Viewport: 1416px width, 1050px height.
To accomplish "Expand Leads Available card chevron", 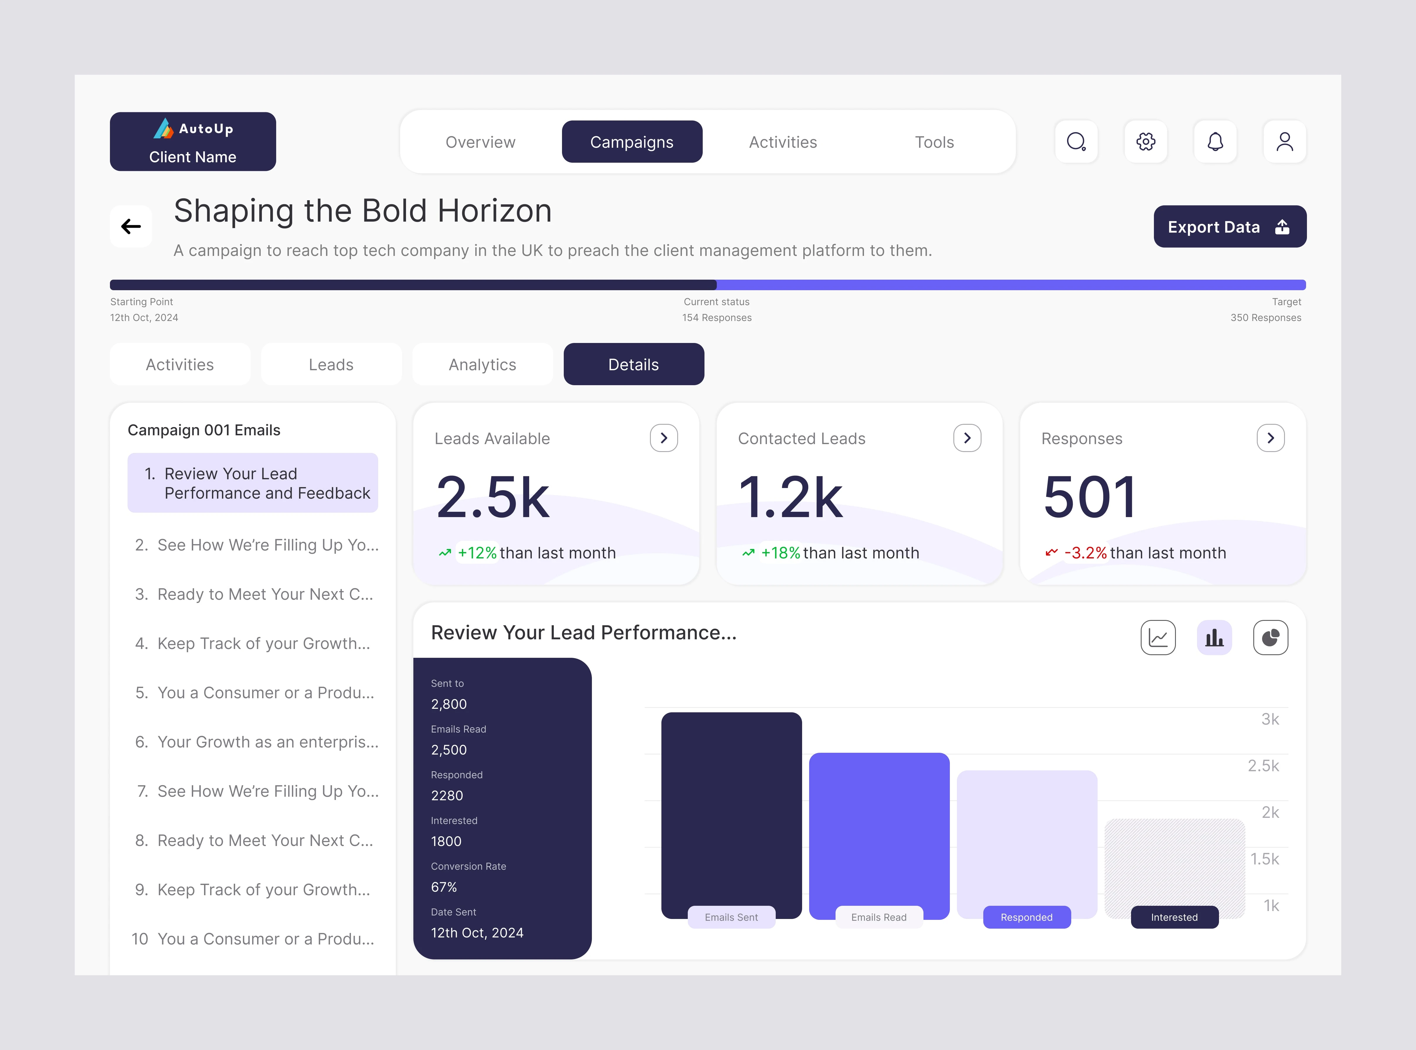I will tap(663, 438).
